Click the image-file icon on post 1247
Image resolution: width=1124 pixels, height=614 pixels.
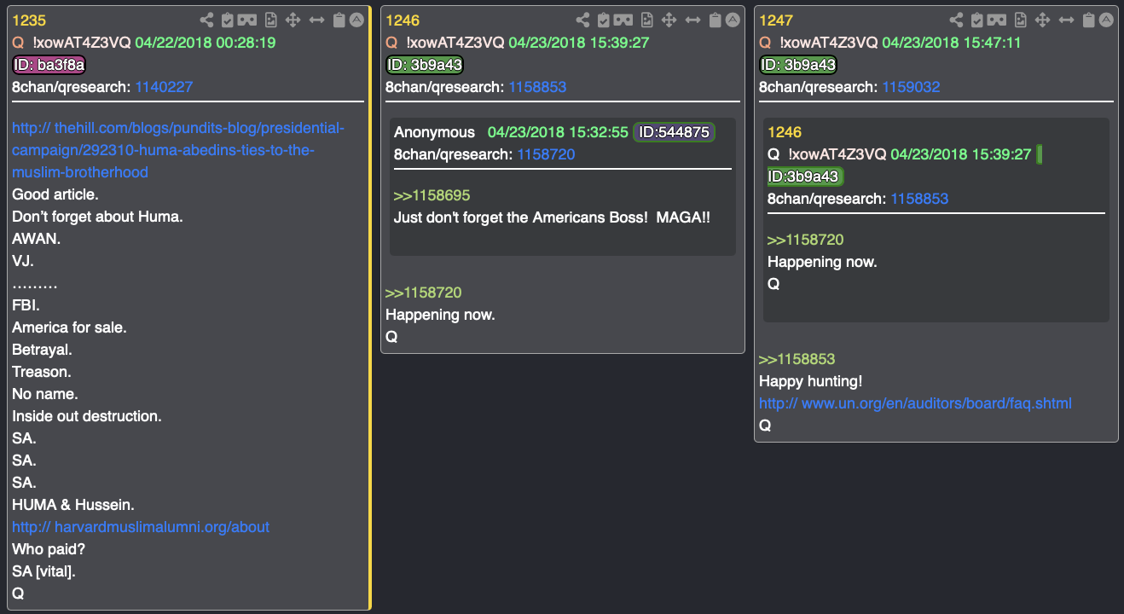[x=1021, y=20]
